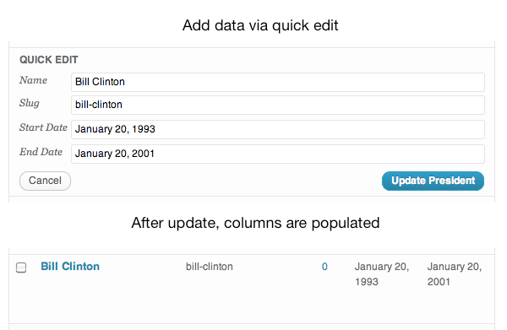Viewport: 507px width, 330px height.
Task: Click the January 20, 1993 column cell
Action: pyautogui.click(x=382, y=274)
